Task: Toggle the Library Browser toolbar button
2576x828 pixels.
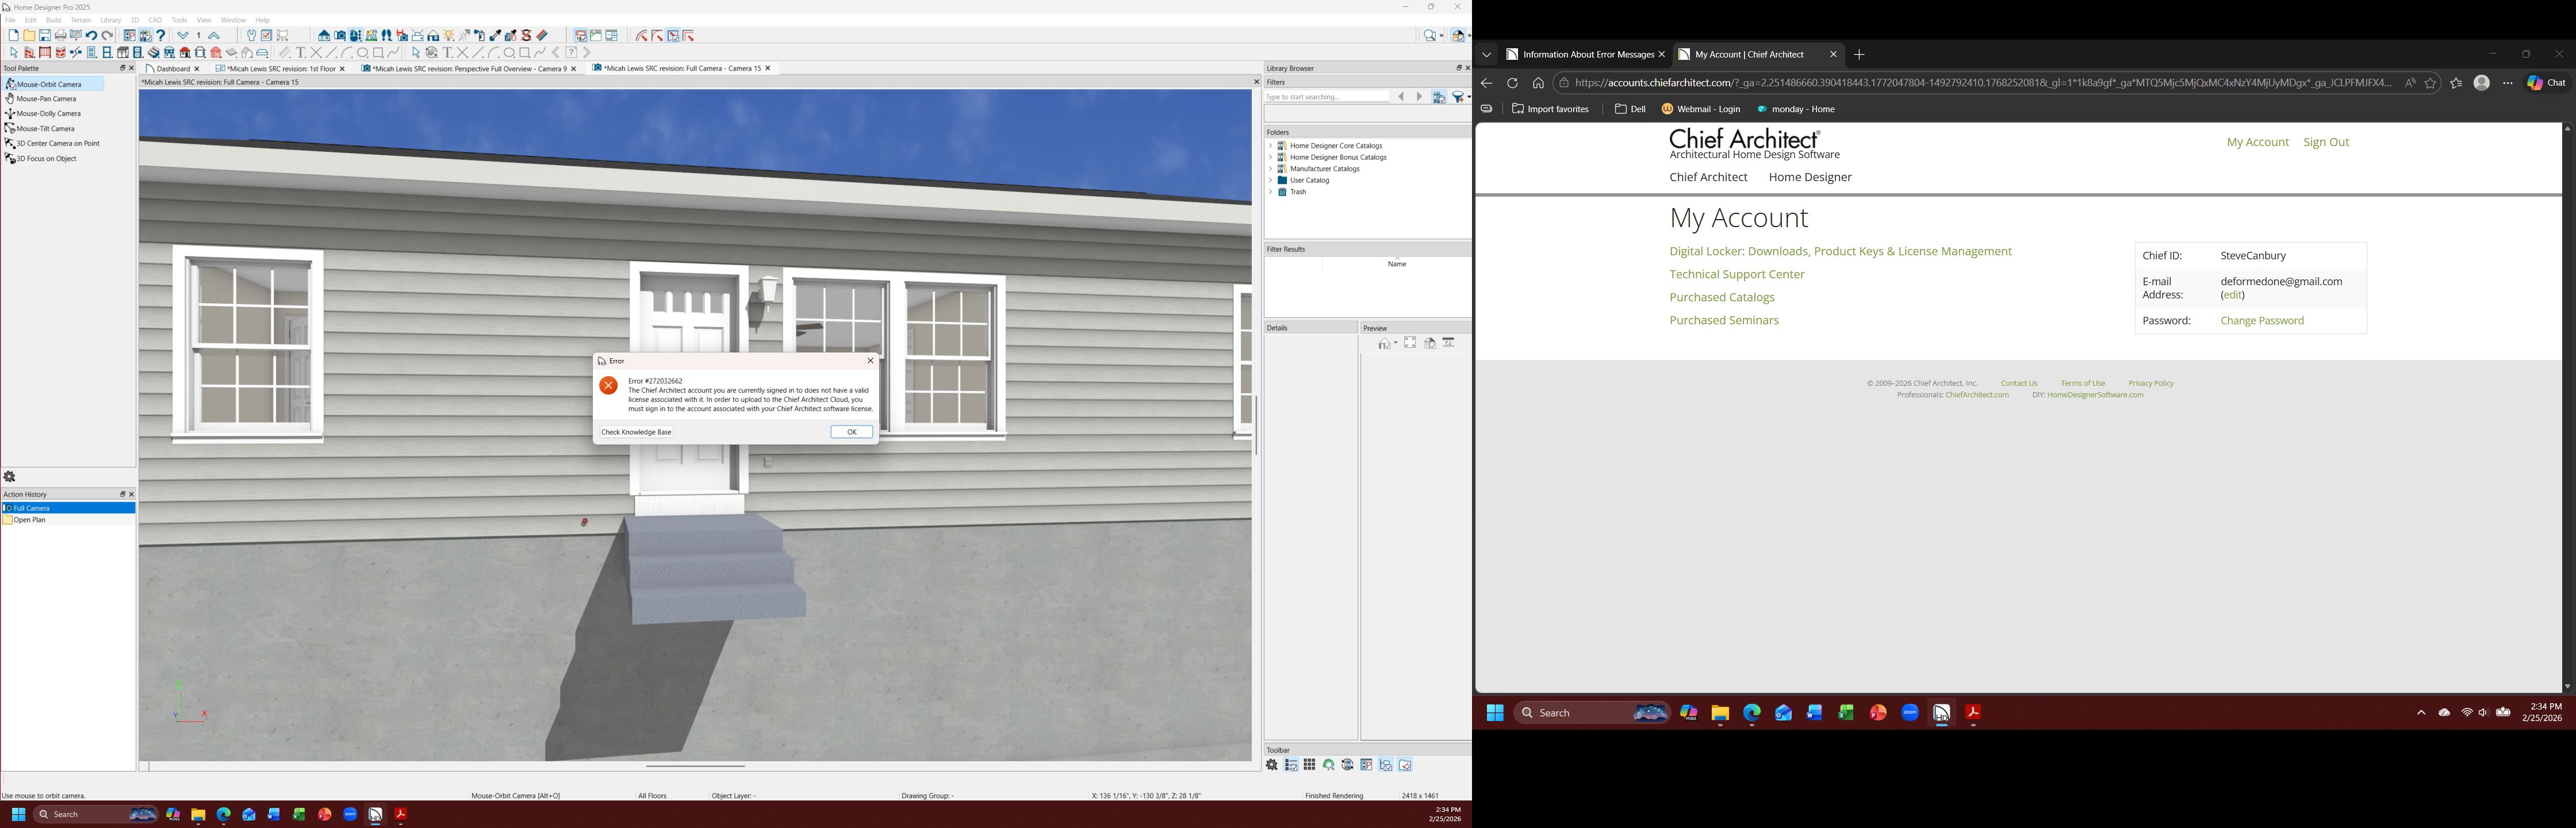Action: pyautogui.click(x=145, y=35)
